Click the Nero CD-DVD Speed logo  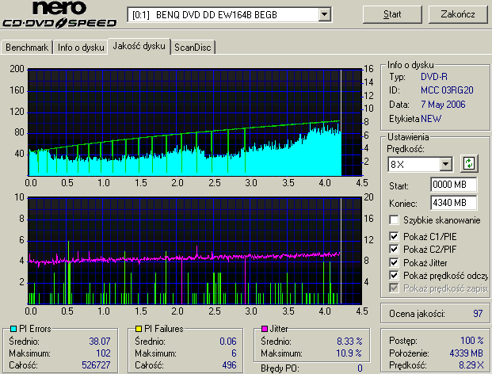(x=59, y=14)
